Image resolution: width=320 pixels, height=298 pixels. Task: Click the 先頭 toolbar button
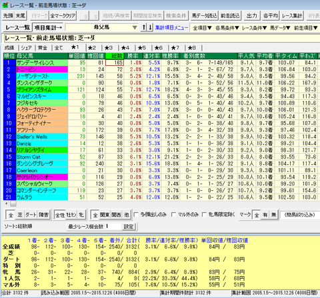8,16
